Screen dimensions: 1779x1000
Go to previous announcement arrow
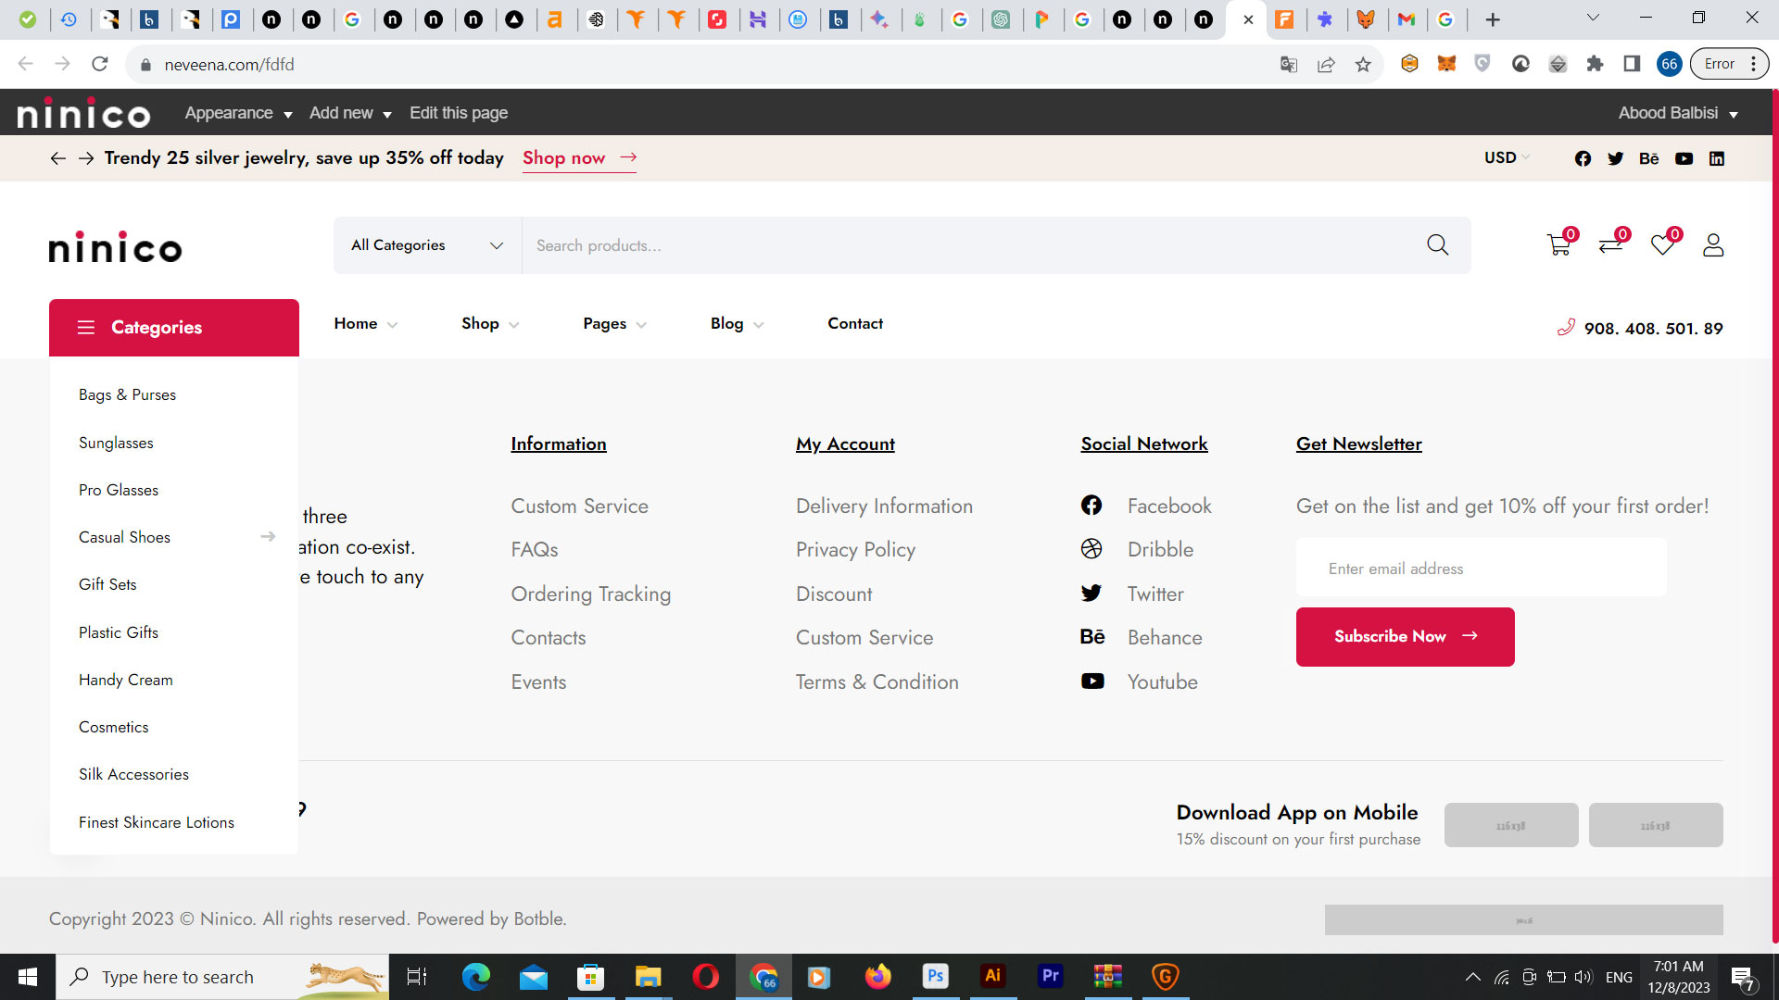57,158
